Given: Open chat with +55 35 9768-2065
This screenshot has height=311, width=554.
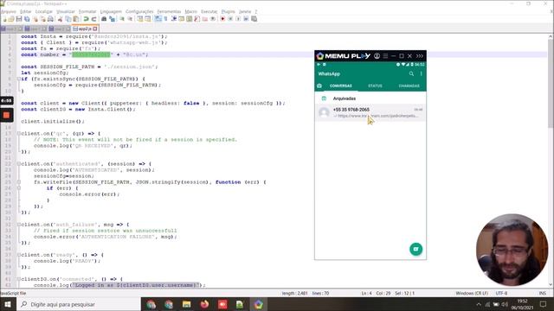Looking at the screenshot, I should click(370, 112).
